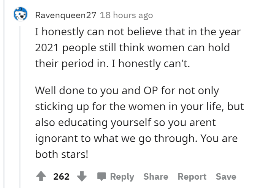Viewport: 260px width, 188px height.
Task: Collapse the thread via line under avatar
Action: pos(20,107)
